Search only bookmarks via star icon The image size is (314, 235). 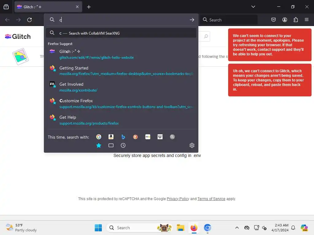[x=99, y=145]
